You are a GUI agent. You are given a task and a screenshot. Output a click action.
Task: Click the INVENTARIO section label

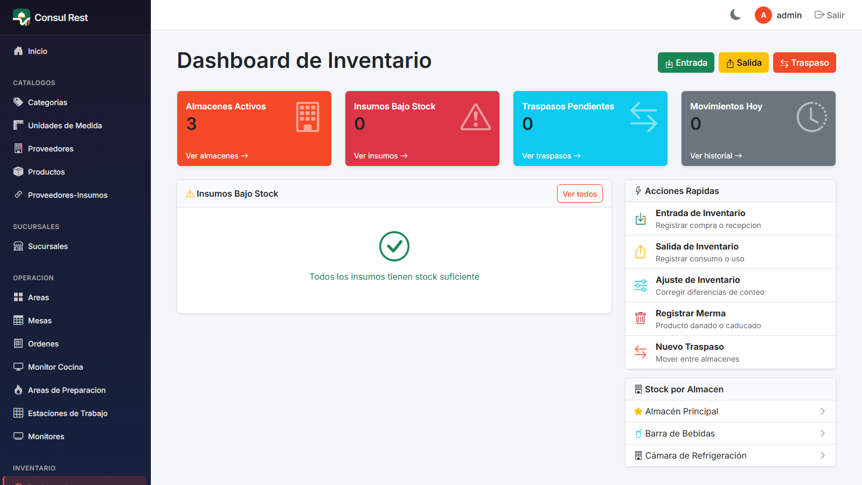34,468
